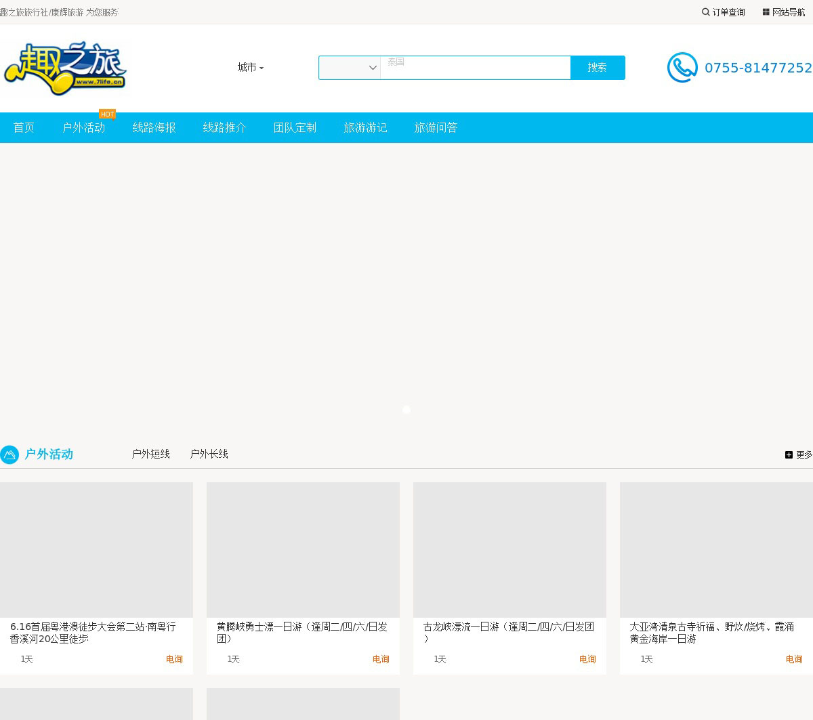Select the carousel slide indicator dot

click(x=406, y=410)
